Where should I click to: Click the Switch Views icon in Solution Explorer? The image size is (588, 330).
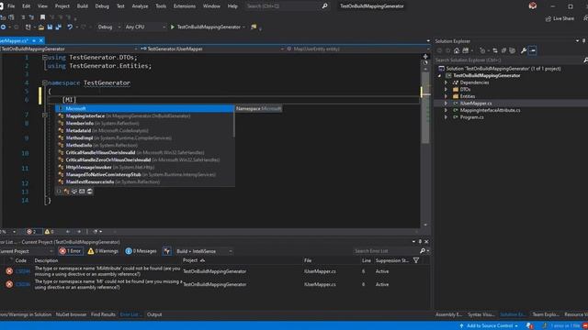[466, 50]
